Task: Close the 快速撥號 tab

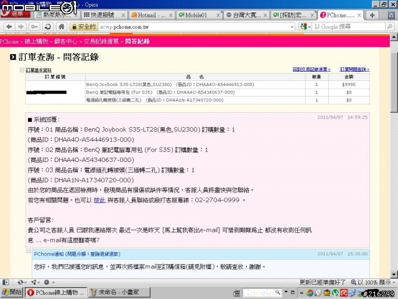Action: click(123, 15)
